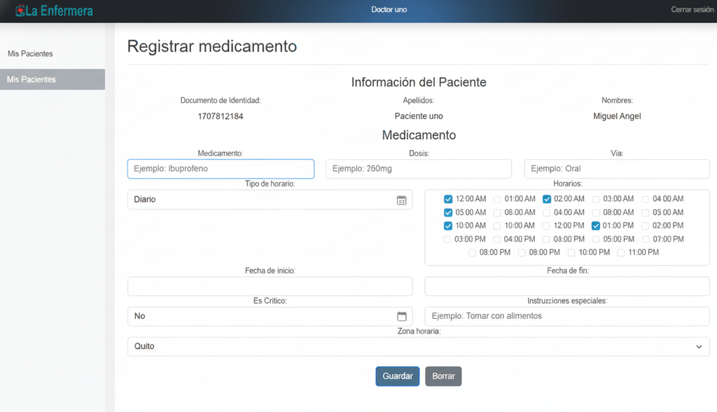
Task: Select the 07:00 PM schedule checkbox
Action: (645, 239)
